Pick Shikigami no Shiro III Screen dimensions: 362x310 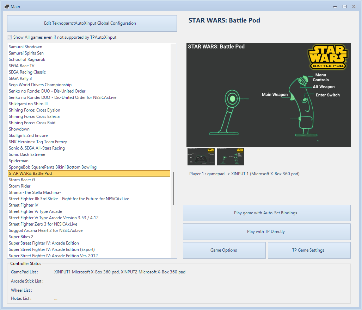[89, 104]
